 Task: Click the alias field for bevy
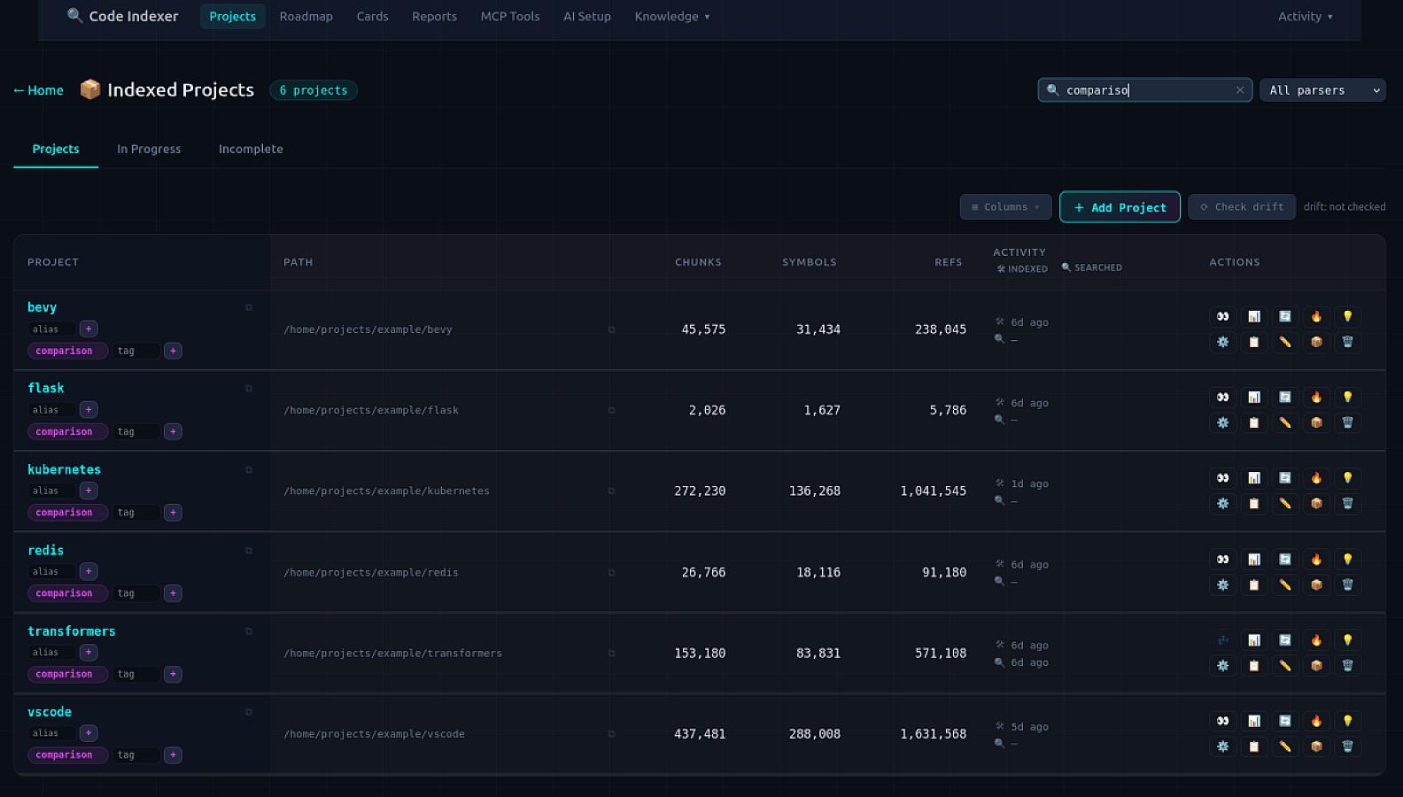tap(51, 329)
